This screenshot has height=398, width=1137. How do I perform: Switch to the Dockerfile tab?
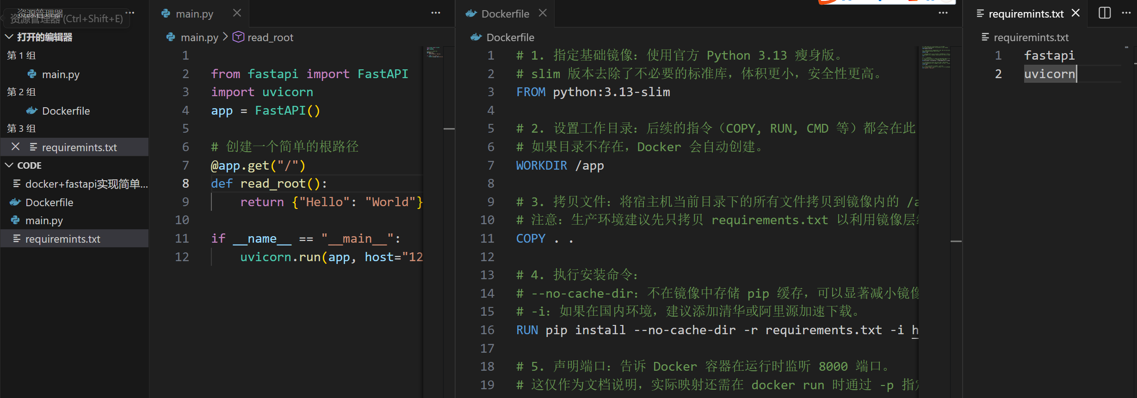tap(505, 14)
